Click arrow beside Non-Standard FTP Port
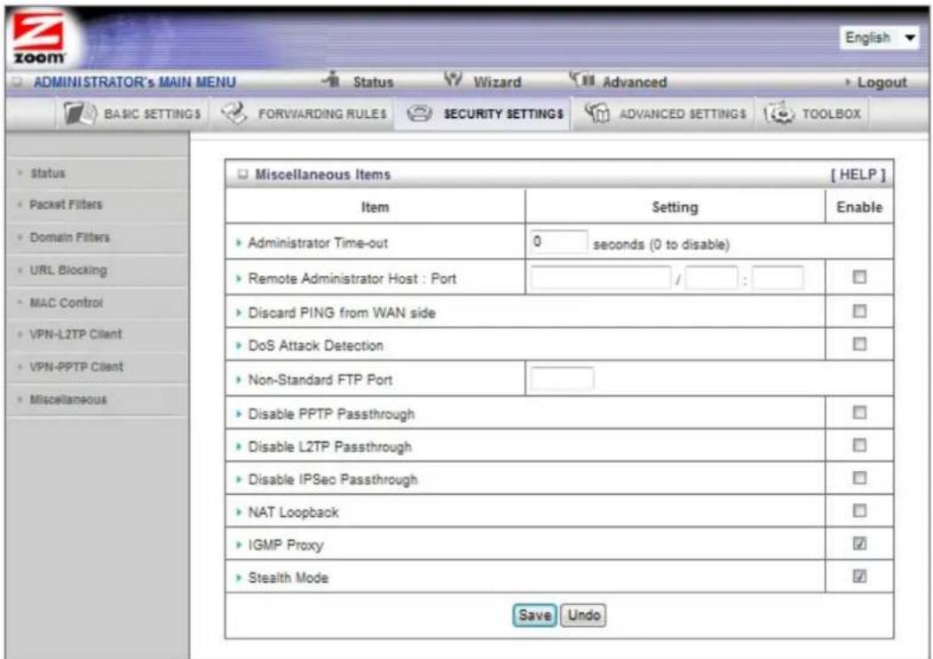Screen dimensions: 933x659 coord(239,380)
